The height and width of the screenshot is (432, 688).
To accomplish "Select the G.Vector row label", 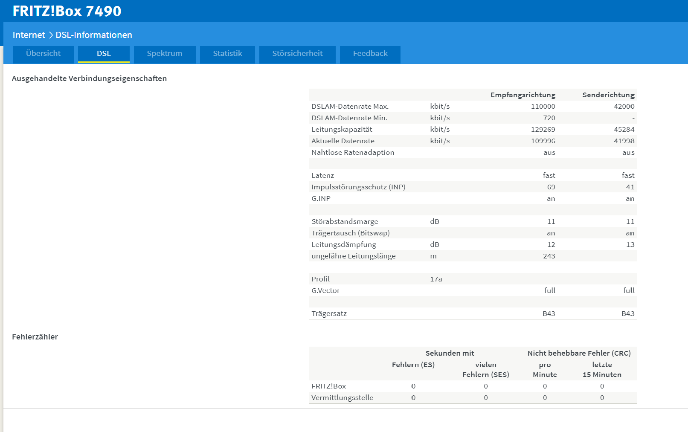I will point(325,291).
